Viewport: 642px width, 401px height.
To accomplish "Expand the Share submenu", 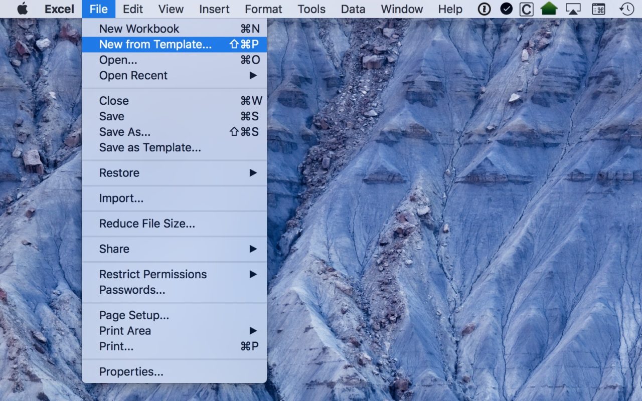I will click(x=175, y=249).
